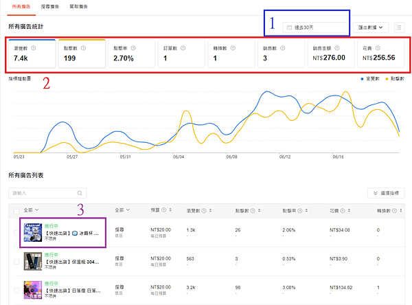Click the 日落燈 ad product thumbnail

[33, 290]
